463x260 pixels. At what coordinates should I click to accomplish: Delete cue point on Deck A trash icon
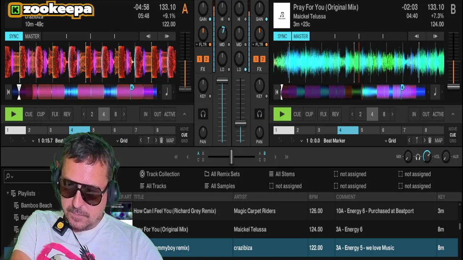(x=161, y=140)
